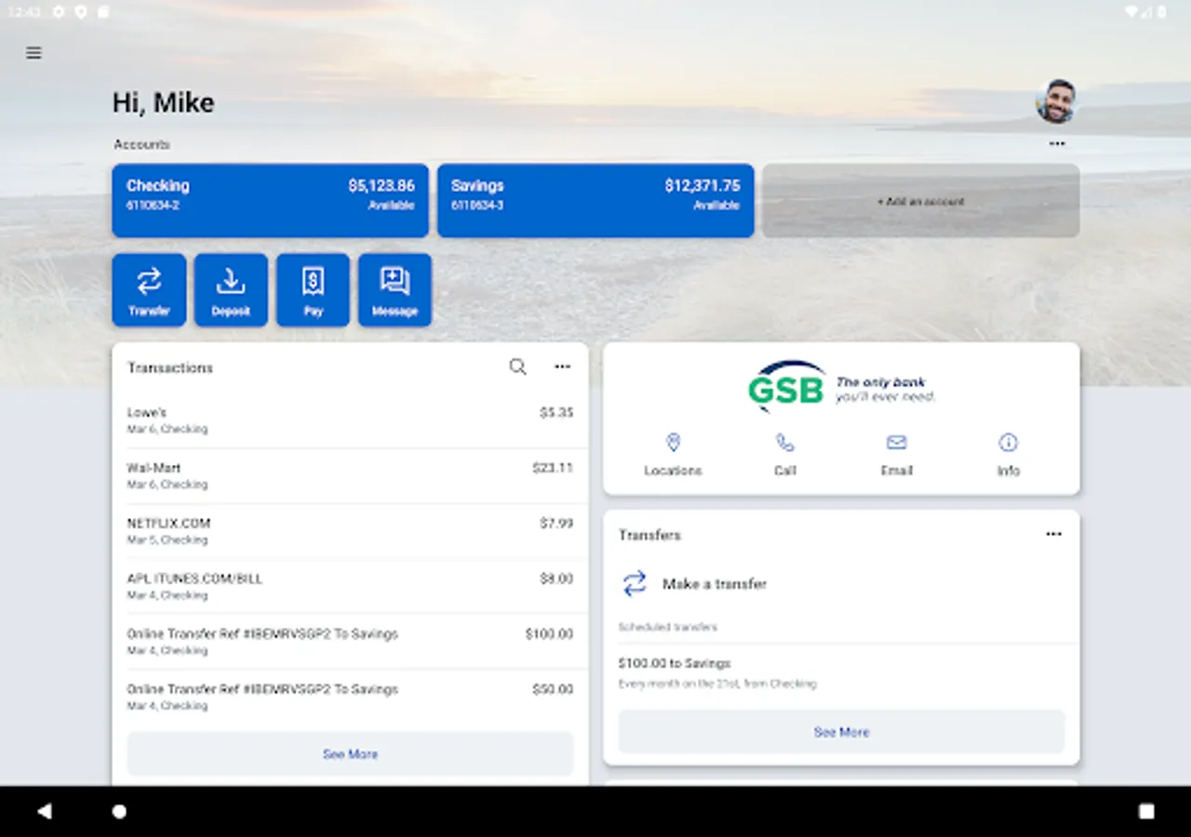Open bank Locations pin icon
The width and height of the screenshot is (1191, 837).
(x=674, y=443)
